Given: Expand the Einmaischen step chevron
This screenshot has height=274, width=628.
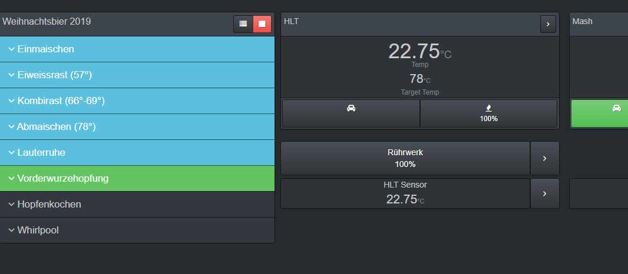Looking at the screenshot, I should tap(12, 49).
